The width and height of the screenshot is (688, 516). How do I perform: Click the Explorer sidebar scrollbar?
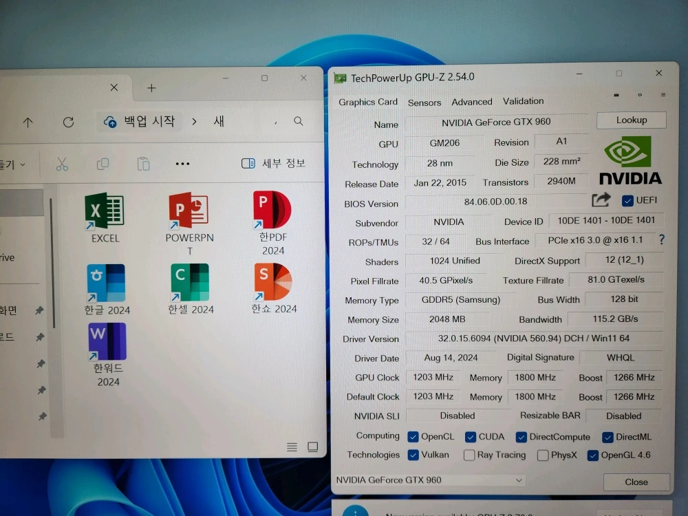tap(52, 264)
